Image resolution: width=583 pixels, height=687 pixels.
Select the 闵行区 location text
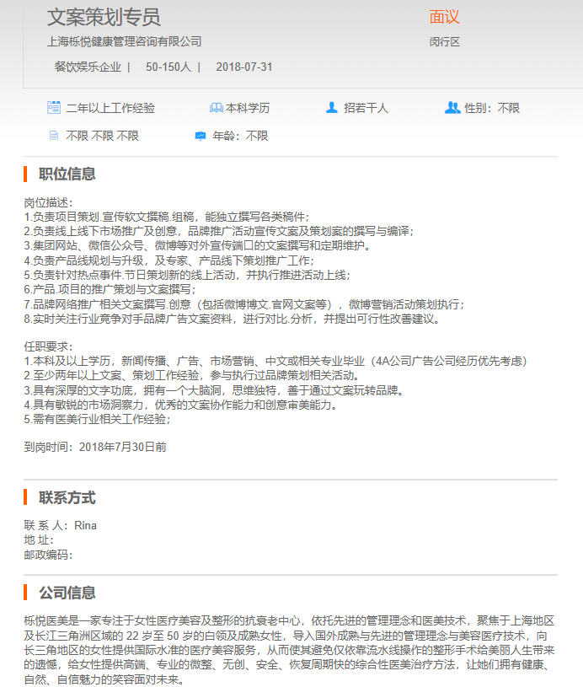coord(444,41)
